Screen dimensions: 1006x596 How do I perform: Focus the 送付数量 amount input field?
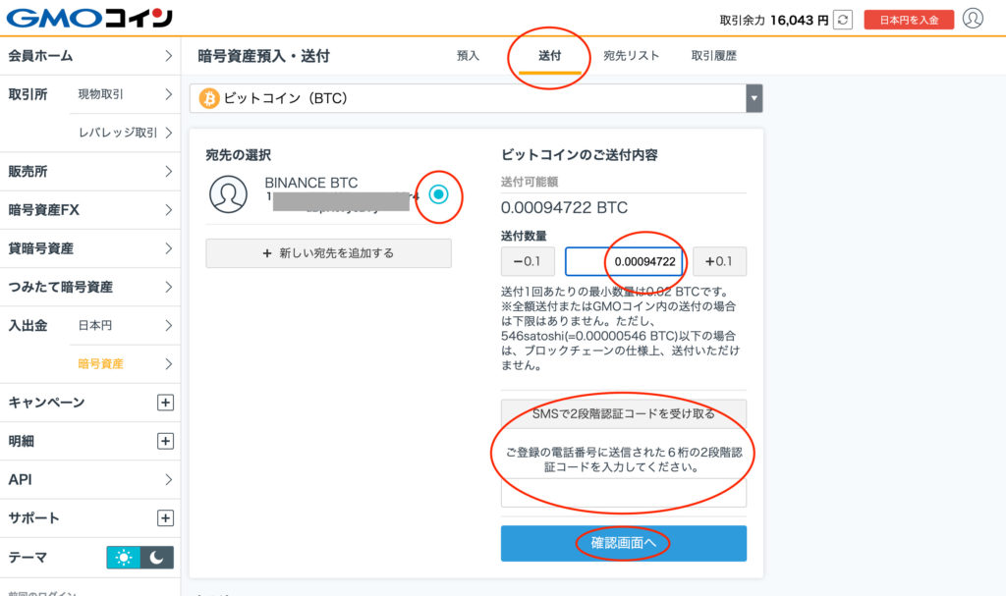[x=624, y=261]
